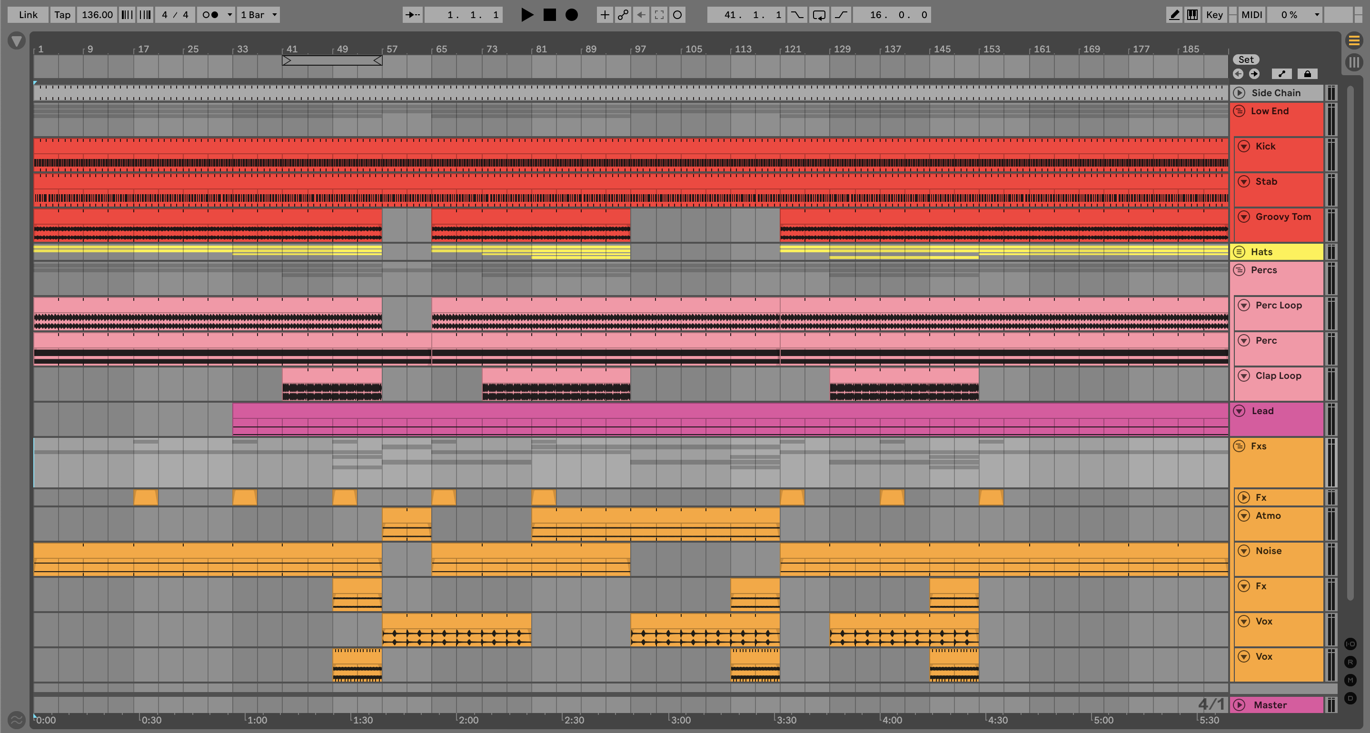The width and height of the screenshot is (1370, 733).
Task: Enable the Automation Arm link icon
Action: tap(623, 15)
